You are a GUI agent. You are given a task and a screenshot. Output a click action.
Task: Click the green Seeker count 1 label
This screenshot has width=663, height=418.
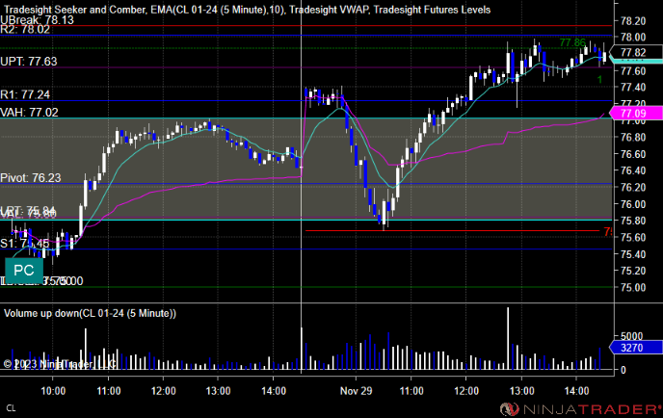[x=599, y=79]
